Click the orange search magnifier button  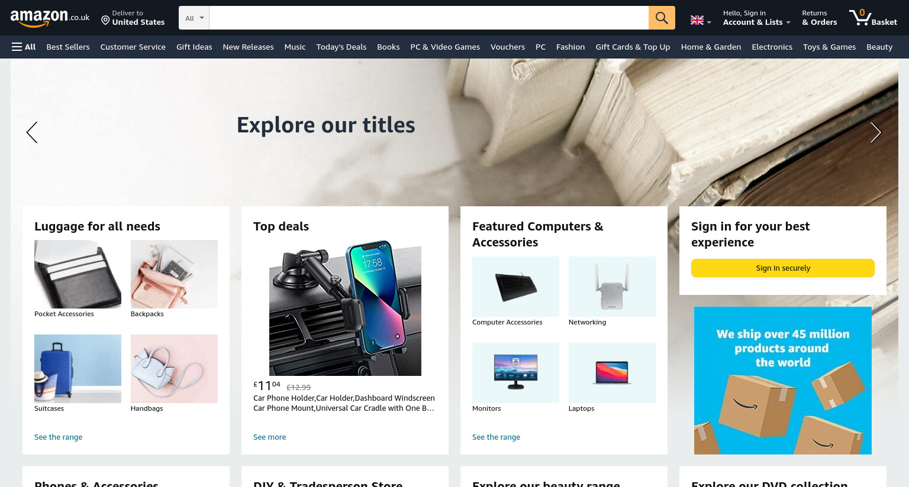pyautogui.click(x=662, y=18)
